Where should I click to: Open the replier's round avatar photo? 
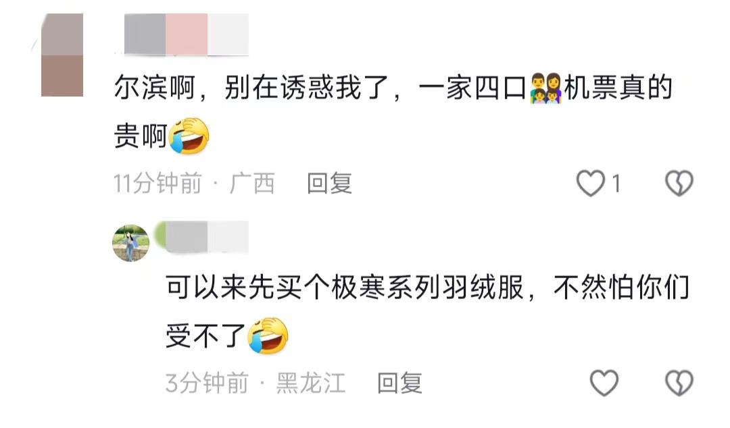coord(131,243)
